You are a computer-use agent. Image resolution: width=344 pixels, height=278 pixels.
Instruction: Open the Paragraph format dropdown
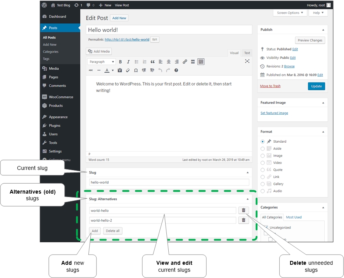(x=101, y=62)
